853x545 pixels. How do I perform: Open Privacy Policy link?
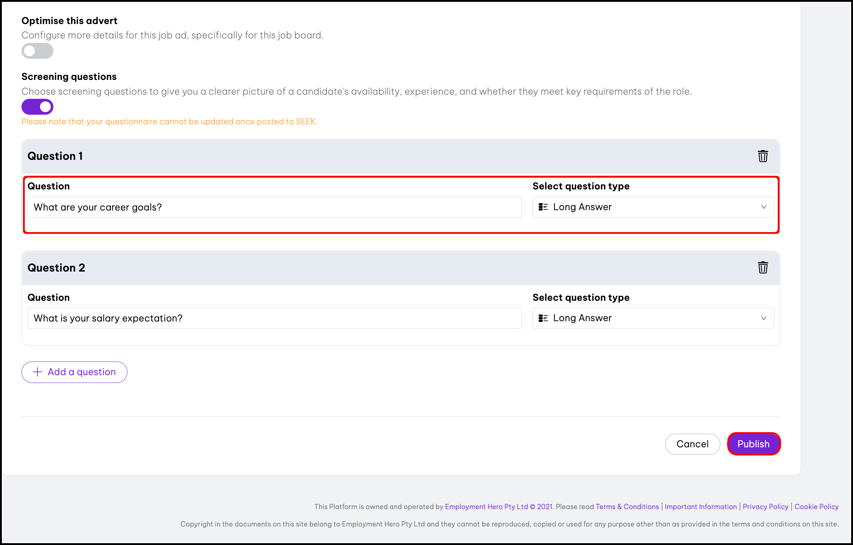click(x=765, y=507)
